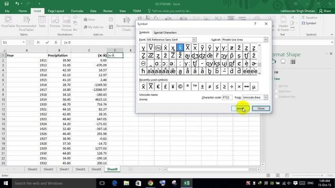Select the euro sign recent symbol
Viewport: 335px width, 188px height.
pyautogui.click(x=158, y=87)
